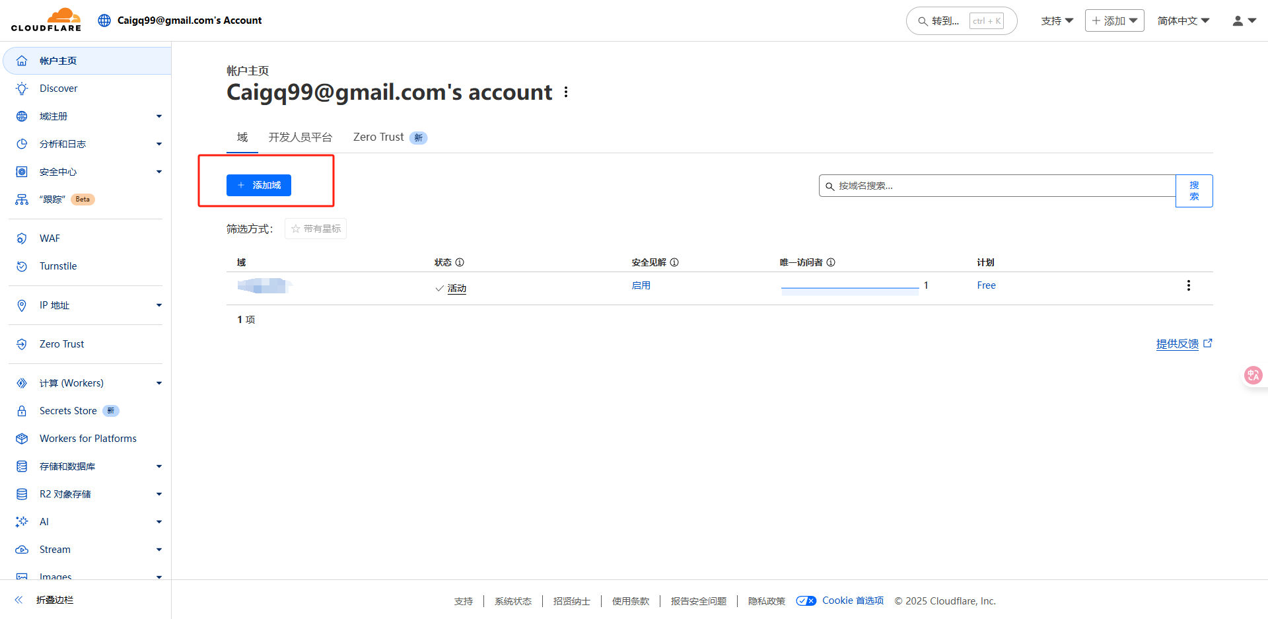Open the domain row three-dot menu

1188,285
